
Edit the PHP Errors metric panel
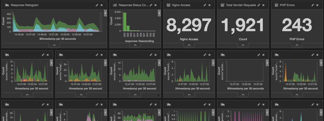point(313,5)
